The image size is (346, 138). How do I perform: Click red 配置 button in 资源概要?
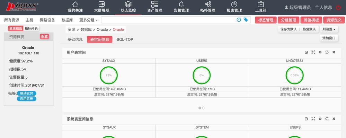click(x=45, y=37)
